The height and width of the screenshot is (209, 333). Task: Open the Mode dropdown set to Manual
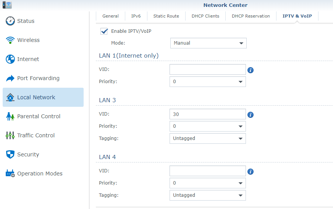(208, 43)
